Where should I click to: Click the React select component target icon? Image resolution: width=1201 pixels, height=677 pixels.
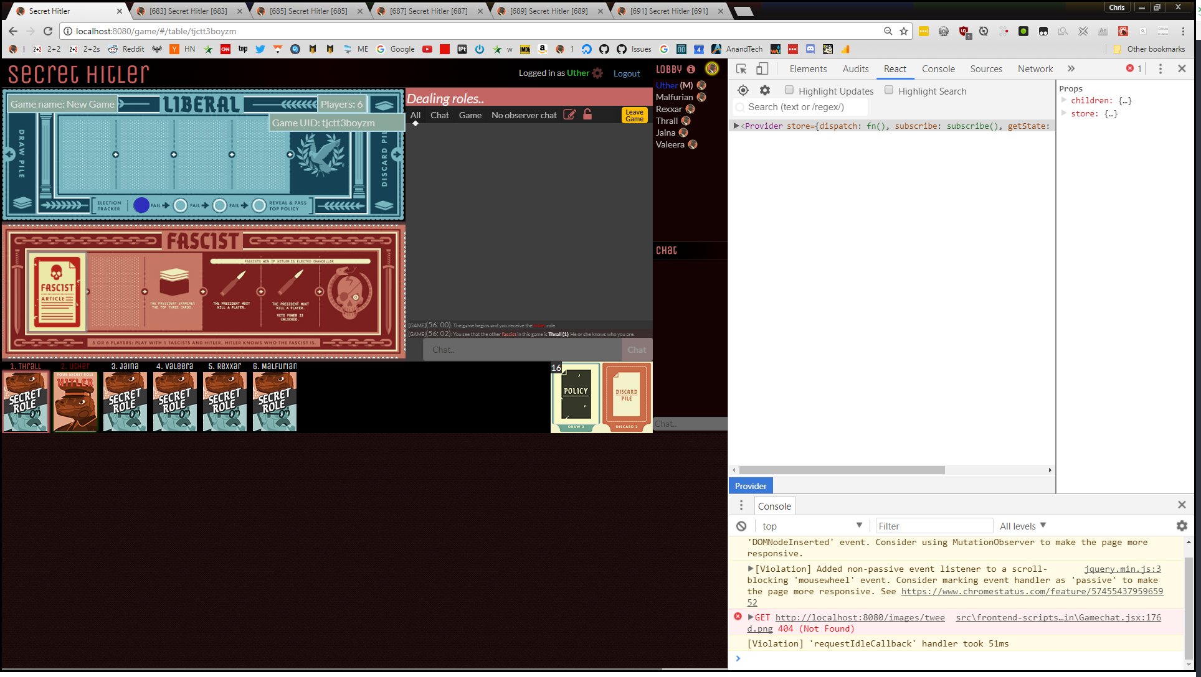pos(743,91)
